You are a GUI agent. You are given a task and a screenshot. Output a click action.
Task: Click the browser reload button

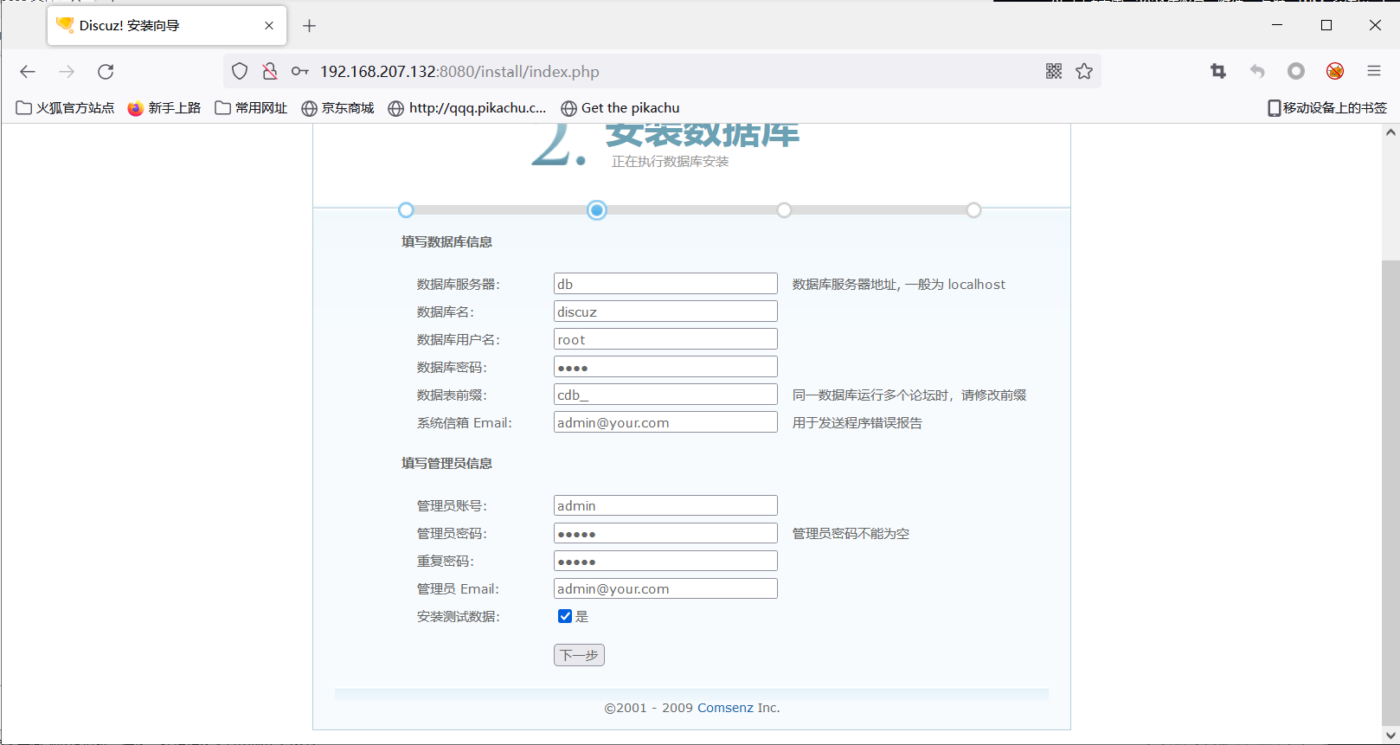tap(106, 72)
